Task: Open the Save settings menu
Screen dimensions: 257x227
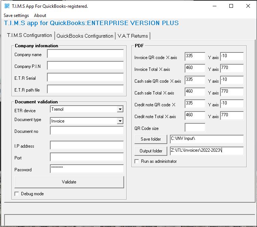Action: coord(16,16)
